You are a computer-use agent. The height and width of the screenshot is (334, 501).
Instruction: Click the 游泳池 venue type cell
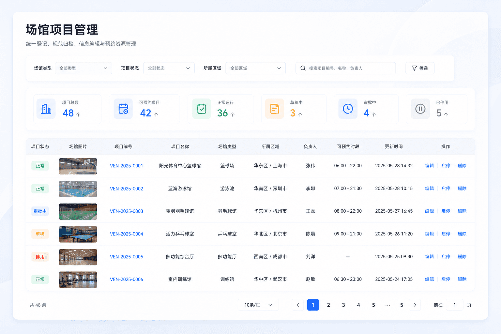pos(227,189)
